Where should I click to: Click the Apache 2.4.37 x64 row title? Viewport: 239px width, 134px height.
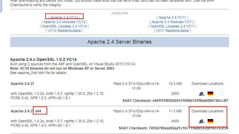click(x=26, y=111)
